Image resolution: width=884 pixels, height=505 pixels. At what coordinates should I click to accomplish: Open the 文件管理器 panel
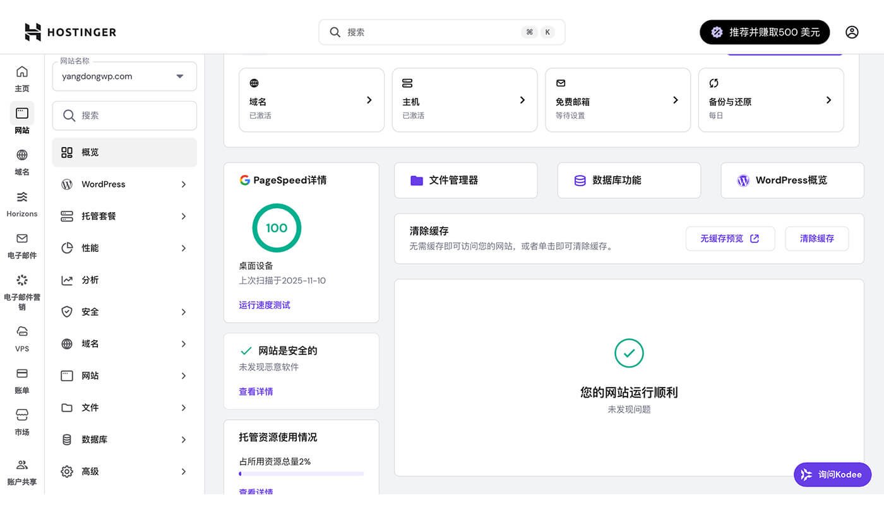click(x=465, y=180)
